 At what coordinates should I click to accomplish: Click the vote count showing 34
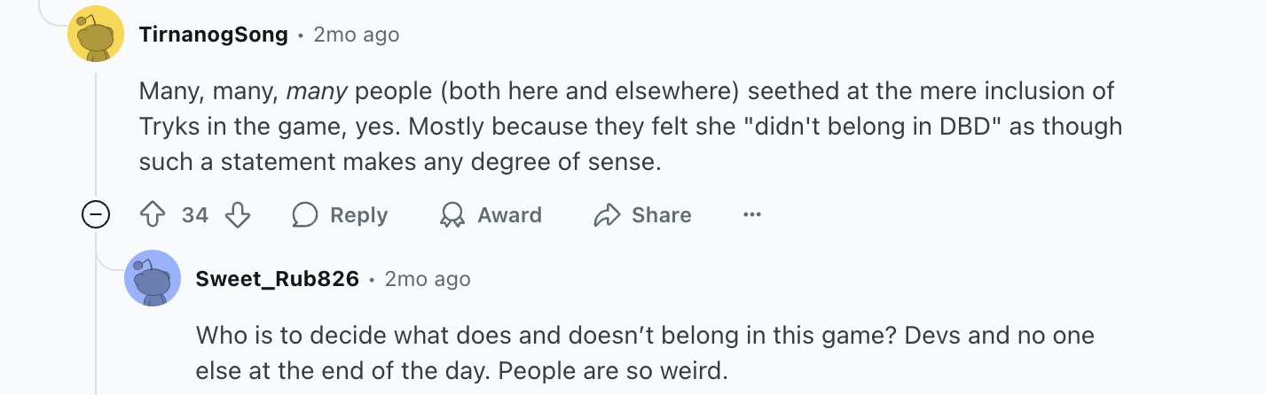click(194, 215)
